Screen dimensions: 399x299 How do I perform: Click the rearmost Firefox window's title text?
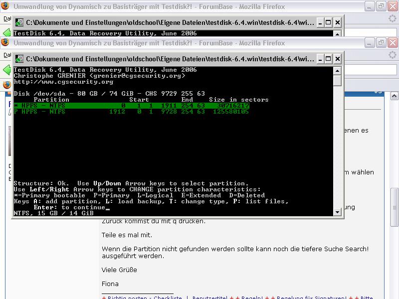coord(149,6)
